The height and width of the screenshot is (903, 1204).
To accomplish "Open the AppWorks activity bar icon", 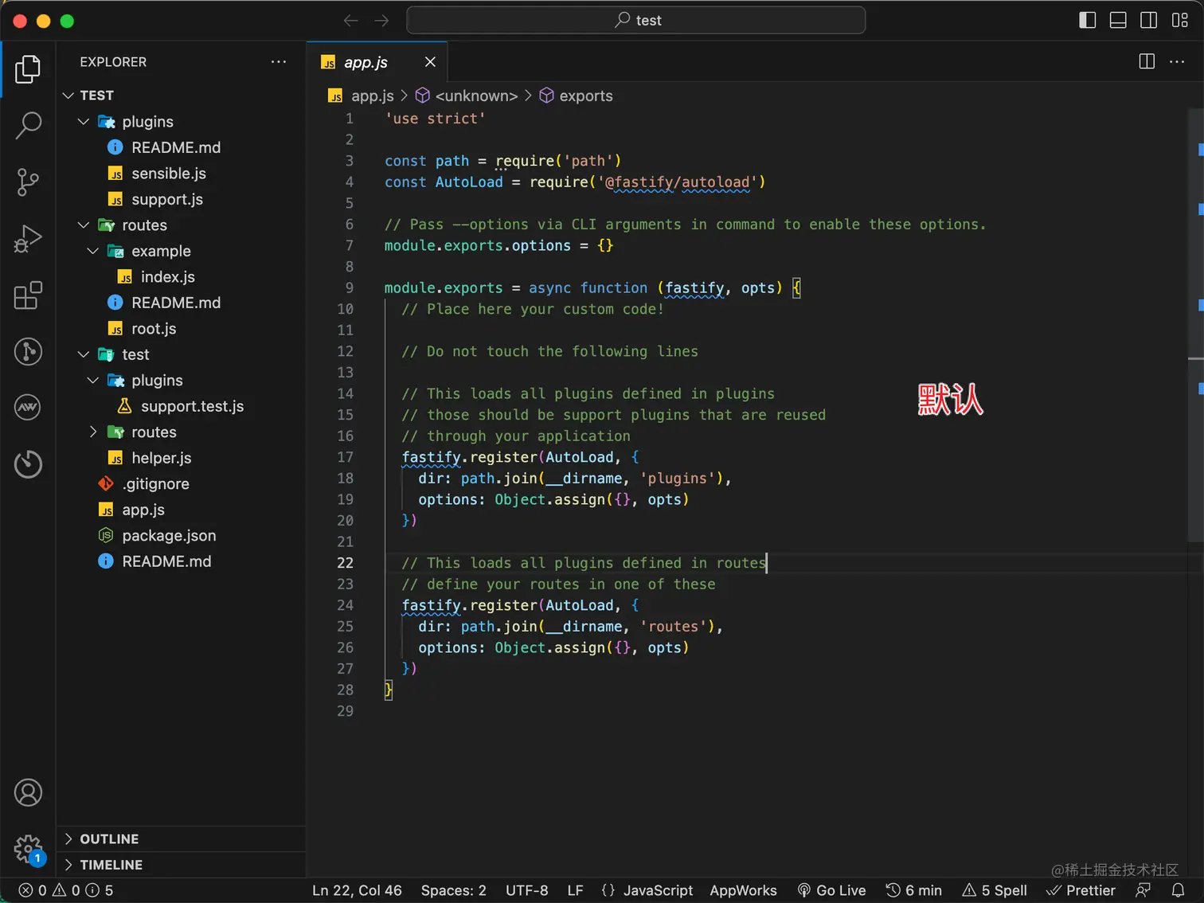I will point(28,407).
